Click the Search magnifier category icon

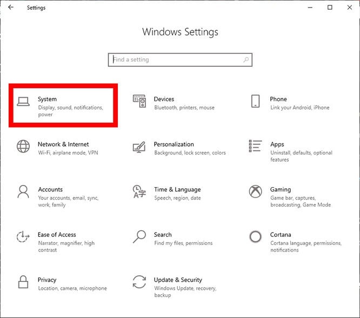point(139,236)
